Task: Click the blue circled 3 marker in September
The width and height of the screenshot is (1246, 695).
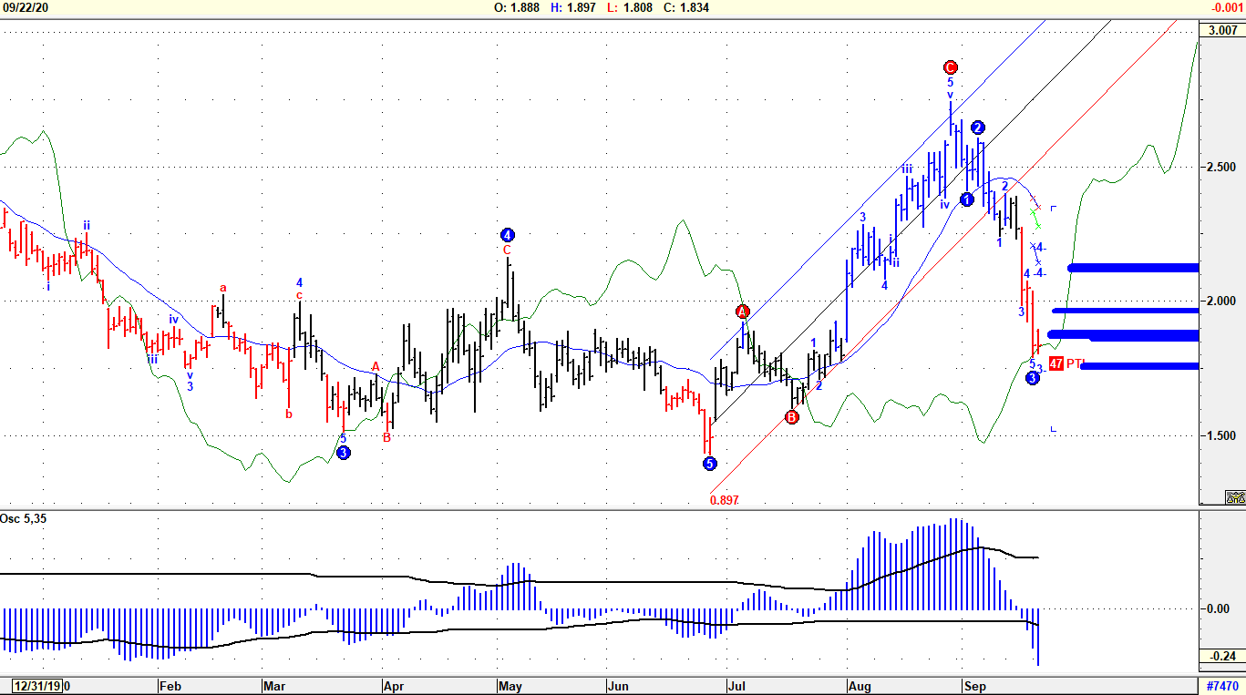Action: 1032,378
